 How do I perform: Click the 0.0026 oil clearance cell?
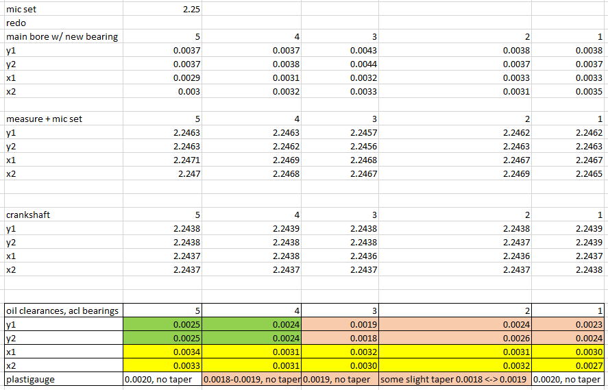point(455,338)
